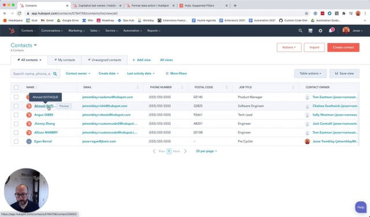Sort by the Postal Code column arrows
Image resolution: width=370 pixels, height=217 pixels.
tap(226, 87)
